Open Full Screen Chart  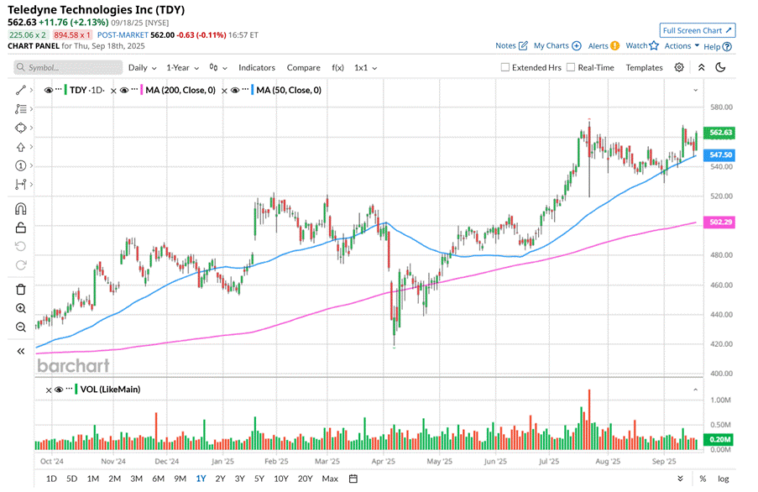[698, 30]
